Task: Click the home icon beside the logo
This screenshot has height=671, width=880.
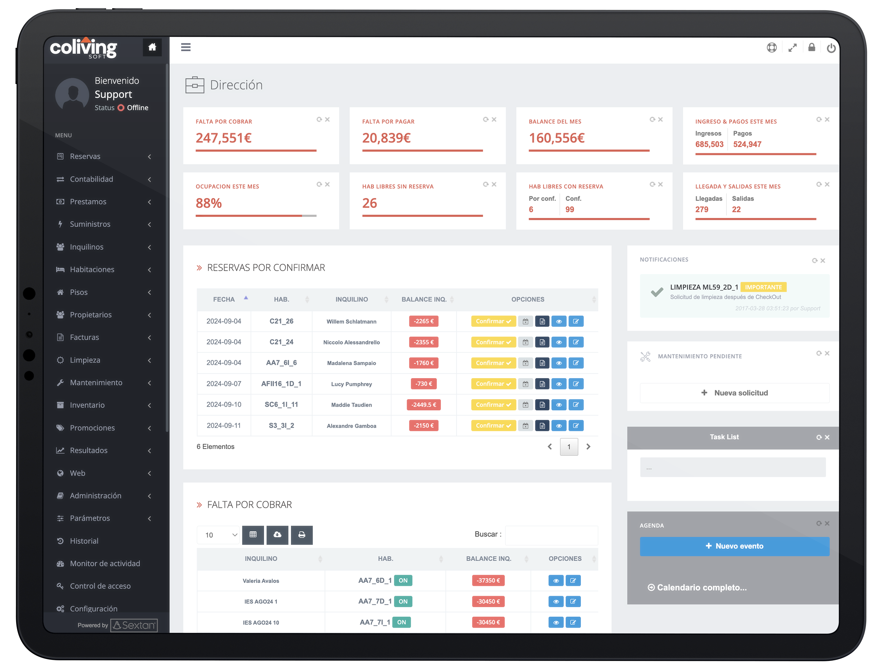Action: pyautogui.click(x=152, y=47)
